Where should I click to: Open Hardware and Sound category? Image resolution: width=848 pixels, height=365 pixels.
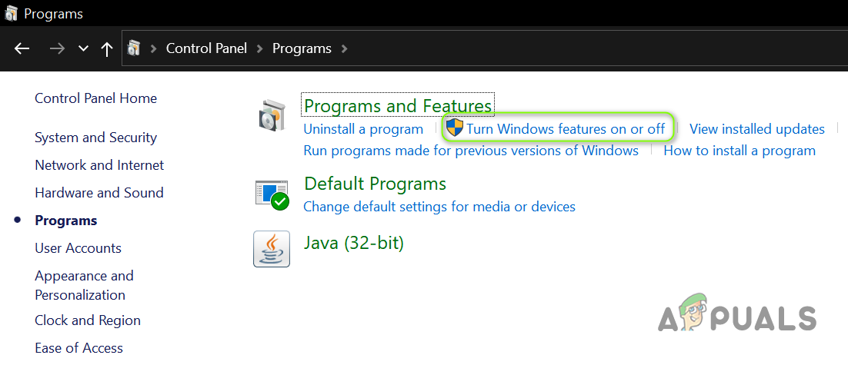tap(99, 193)
